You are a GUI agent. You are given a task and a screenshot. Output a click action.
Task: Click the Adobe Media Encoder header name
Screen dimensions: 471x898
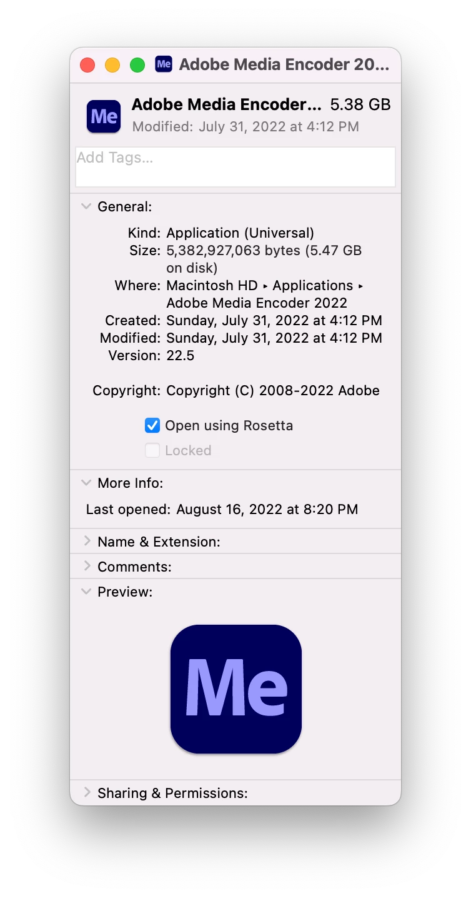(227, 105)
